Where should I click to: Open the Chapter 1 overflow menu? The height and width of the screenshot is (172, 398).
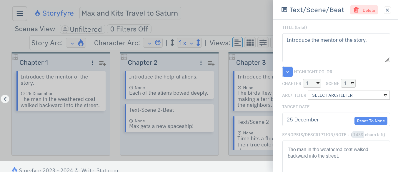pyautogui.click(x=92, y=63)
